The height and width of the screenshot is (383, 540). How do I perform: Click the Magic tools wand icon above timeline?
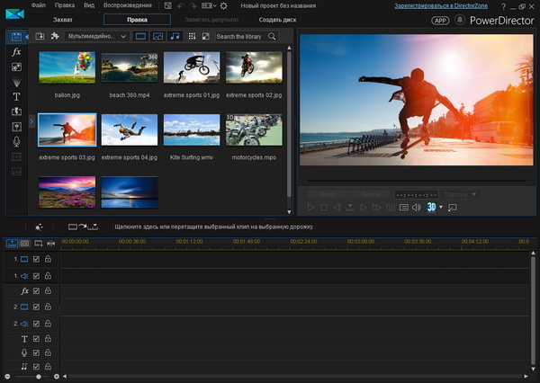pos(40,227)
